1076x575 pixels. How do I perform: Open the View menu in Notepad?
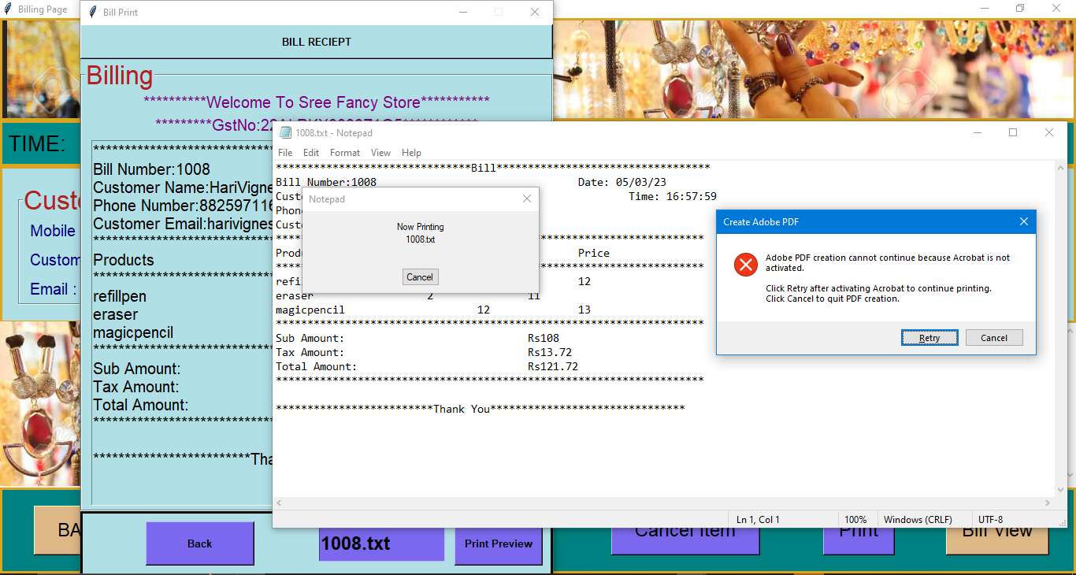(x=380, y=152)
